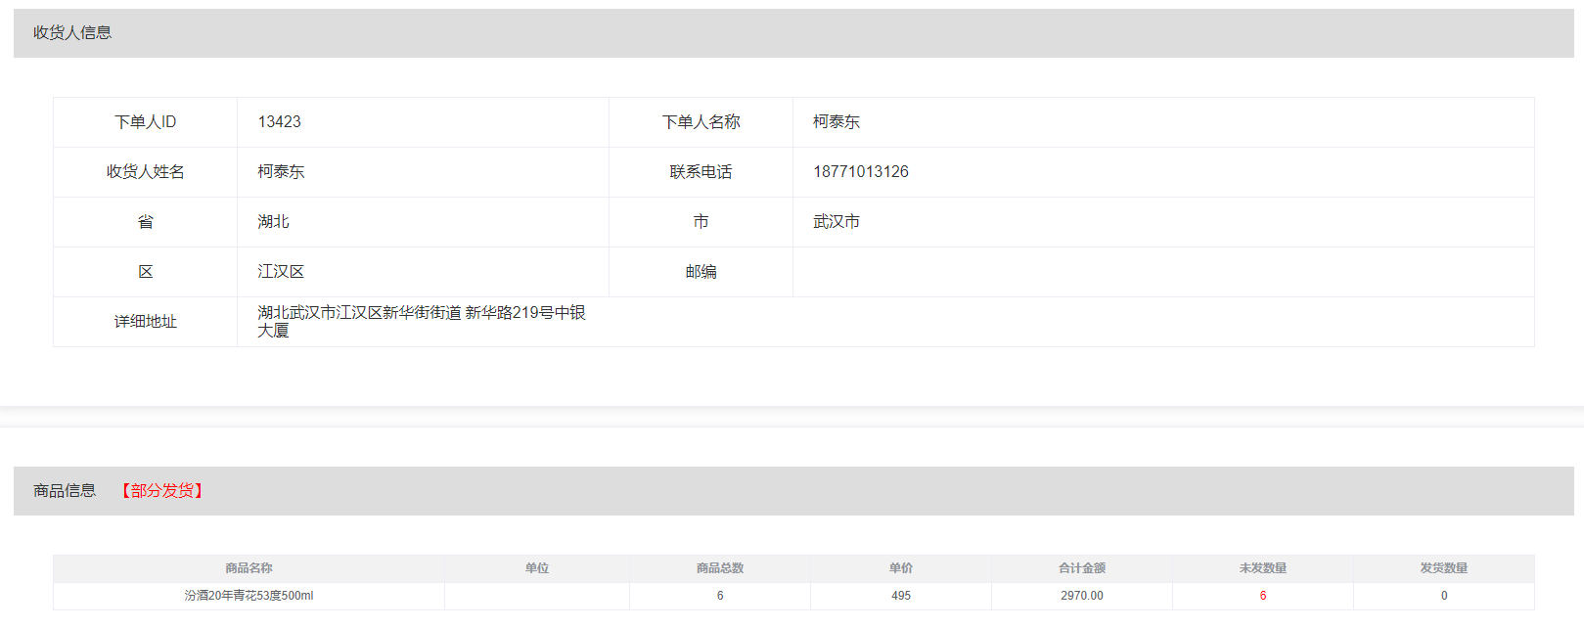Screen dimensions: 1584x629
Task: Click the 合计金额 column header
Action: [1081, 568]
